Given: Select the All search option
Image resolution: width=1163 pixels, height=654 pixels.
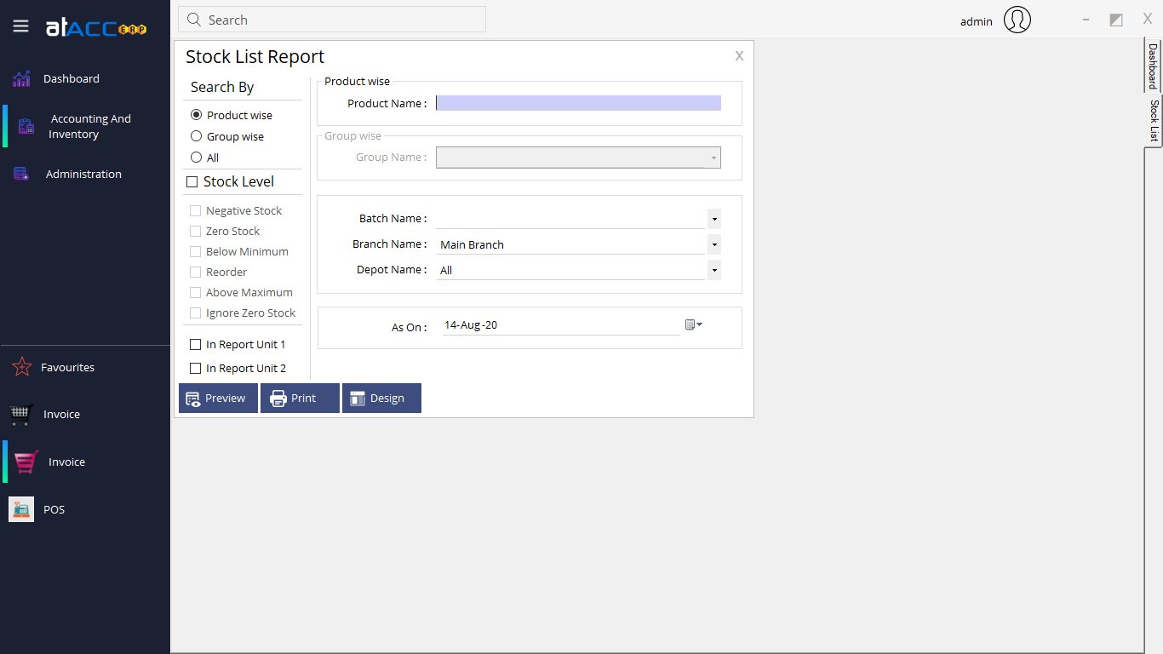Looking at the screenshot, I should pyautogui.click(x=197, y=158).
